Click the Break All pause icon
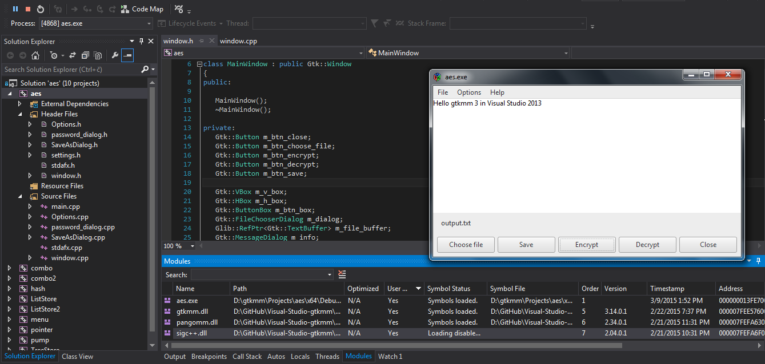This screenshot has height=364, width=765. 15,9
